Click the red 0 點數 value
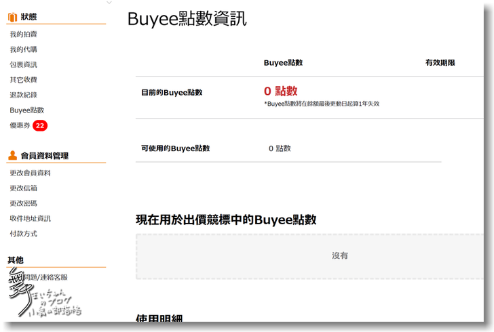This screenshot has height=332, width=494. coord(281,91)
